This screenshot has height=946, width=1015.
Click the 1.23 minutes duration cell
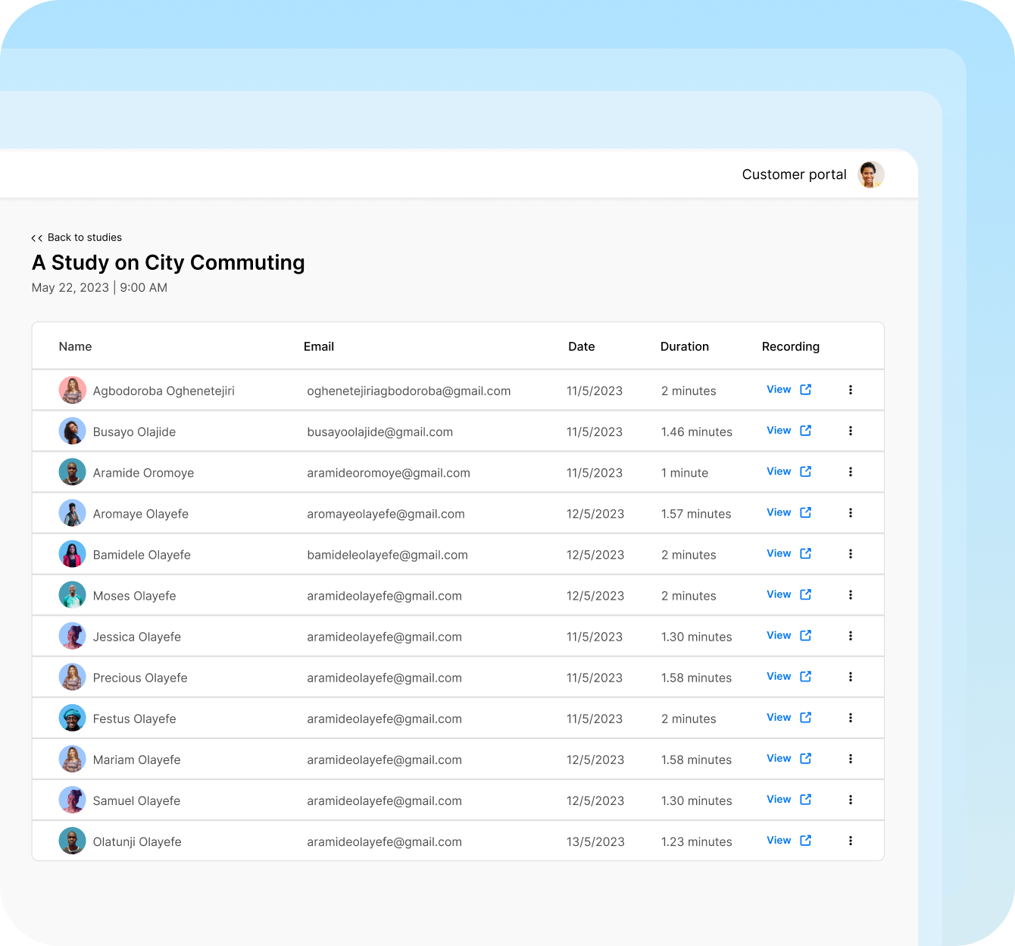(x=697, y=841)
